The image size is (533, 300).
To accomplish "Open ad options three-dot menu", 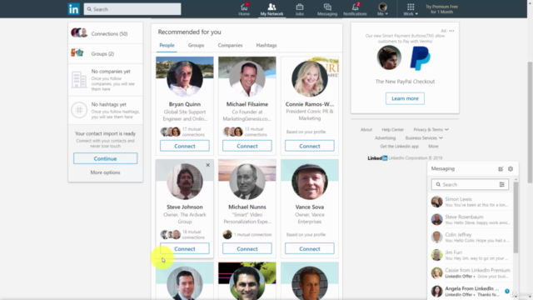I will point(451,31).
